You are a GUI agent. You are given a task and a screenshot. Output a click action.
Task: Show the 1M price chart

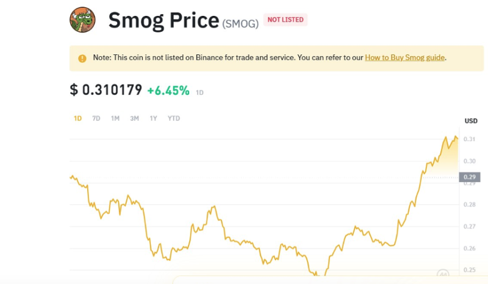[115, 118]
